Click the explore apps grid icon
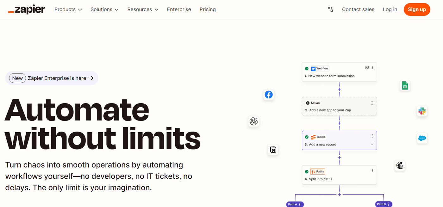Image resolution: width=443 pixels, height=207 pixels. [x=330, y=9]
